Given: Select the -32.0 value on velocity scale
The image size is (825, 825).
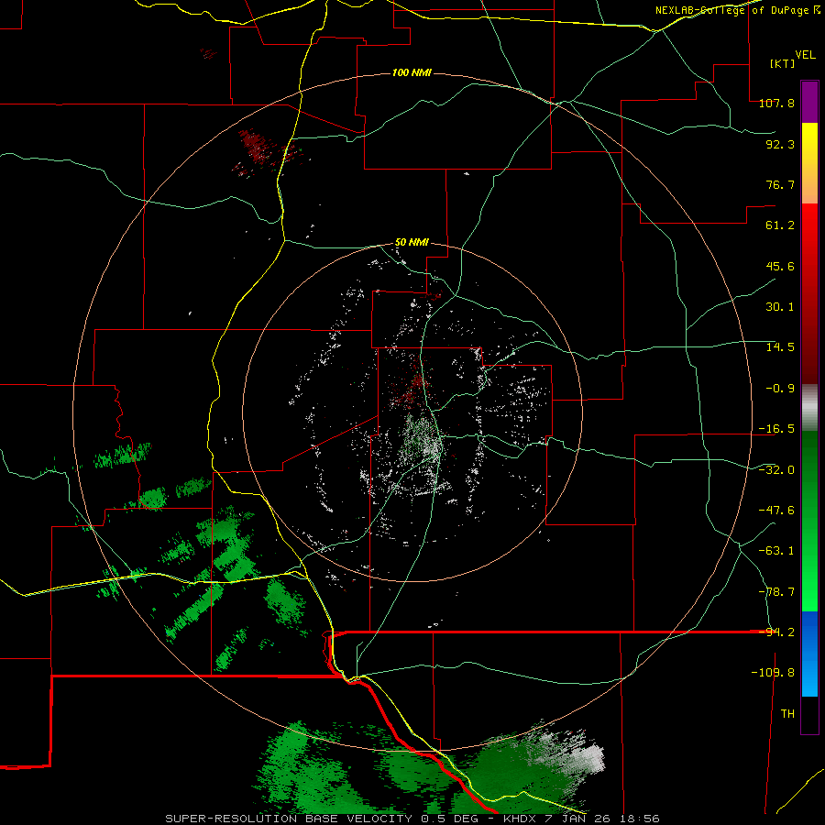Looking at the screenshot, I should (x=776, y=469).
